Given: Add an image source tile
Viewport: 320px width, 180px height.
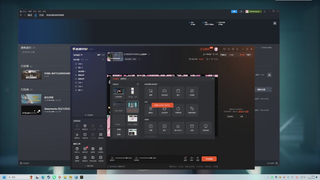Looking at the screenshot, I should 164,128.
